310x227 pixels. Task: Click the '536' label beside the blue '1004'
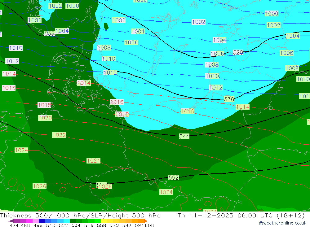[49, 33]
